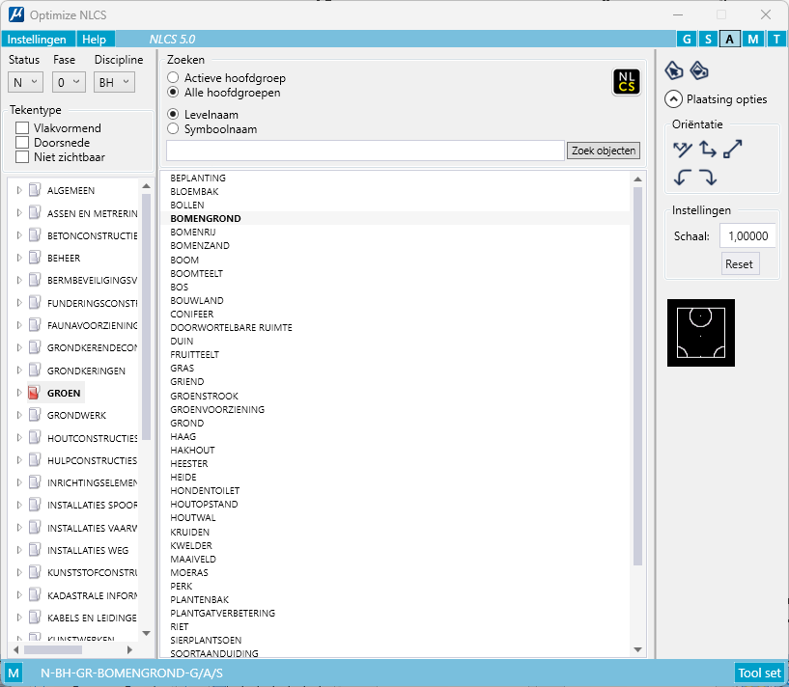The height and width of the screenshot is (687, 789).
Task: Click the Schaal value field
Action: [x=747, y=235]
